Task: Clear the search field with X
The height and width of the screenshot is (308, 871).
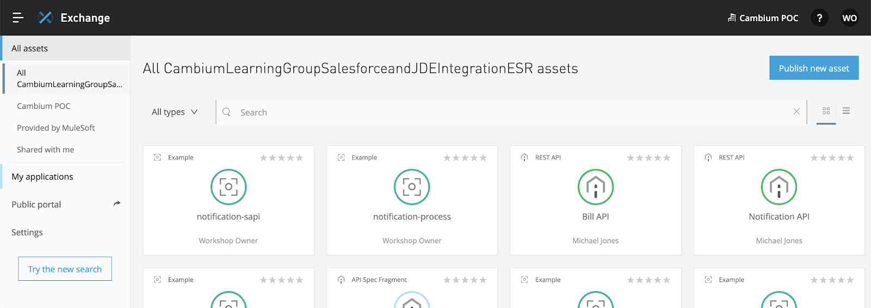Action: point(796,112)
